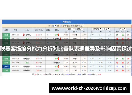
Task: Uncheck the 苏联杯 cup filter checkbox
Action: click(x=78, y=26)
